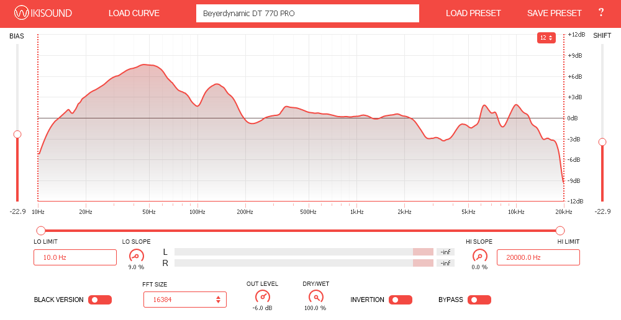The height and width of the screenshot is (320, 621).
Task: Click the +12dB scale label
Action: pos(576,35)
